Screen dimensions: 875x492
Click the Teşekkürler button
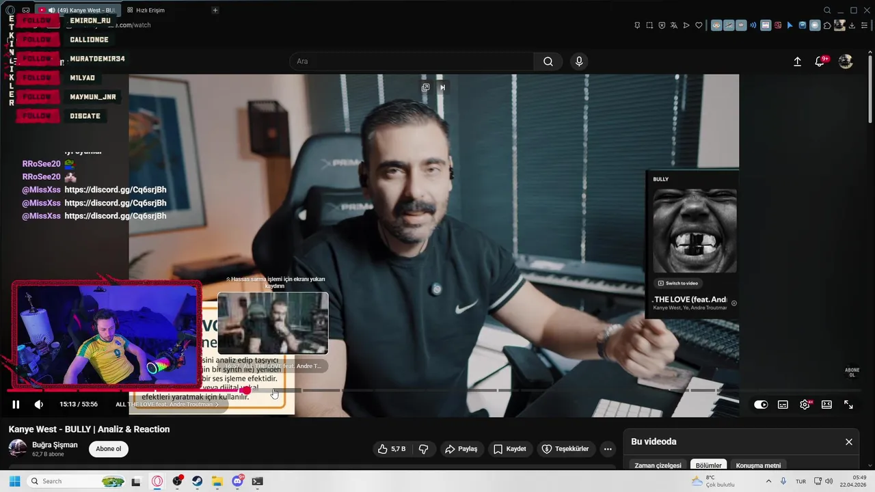point(565,449)
